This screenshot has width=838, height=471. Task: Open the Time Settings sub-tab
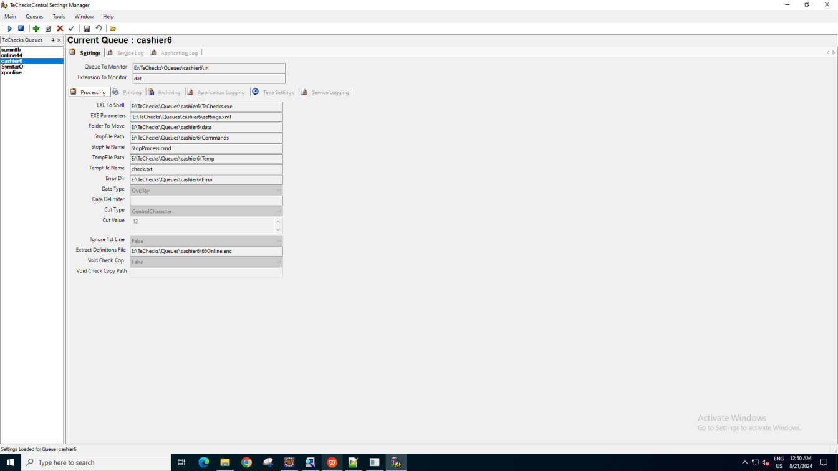(x=272, y=92)
